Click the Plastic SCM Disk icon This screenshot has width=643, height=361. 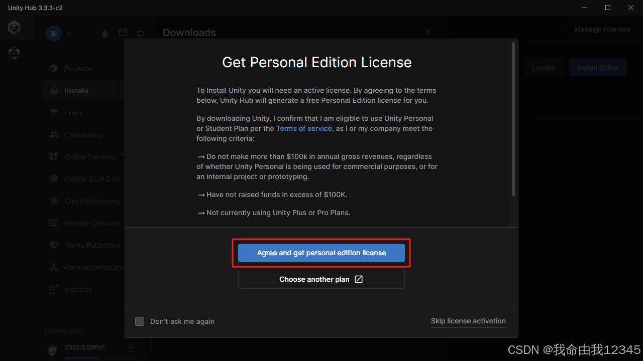[x=54, y=179]
